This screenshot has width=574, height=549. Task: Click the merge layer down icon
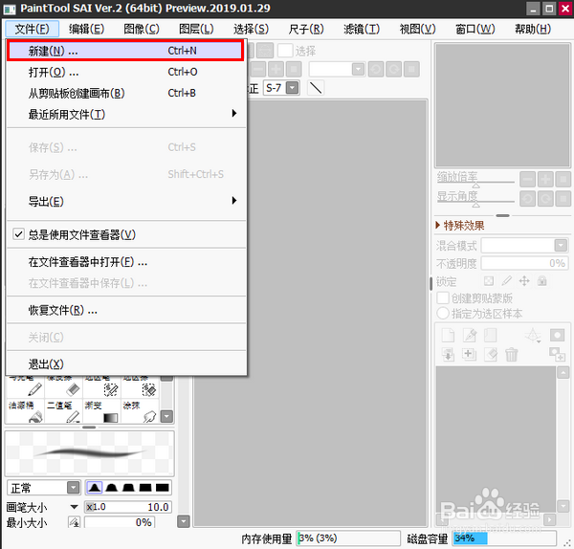pyautogui.click(x=448, y=354)
